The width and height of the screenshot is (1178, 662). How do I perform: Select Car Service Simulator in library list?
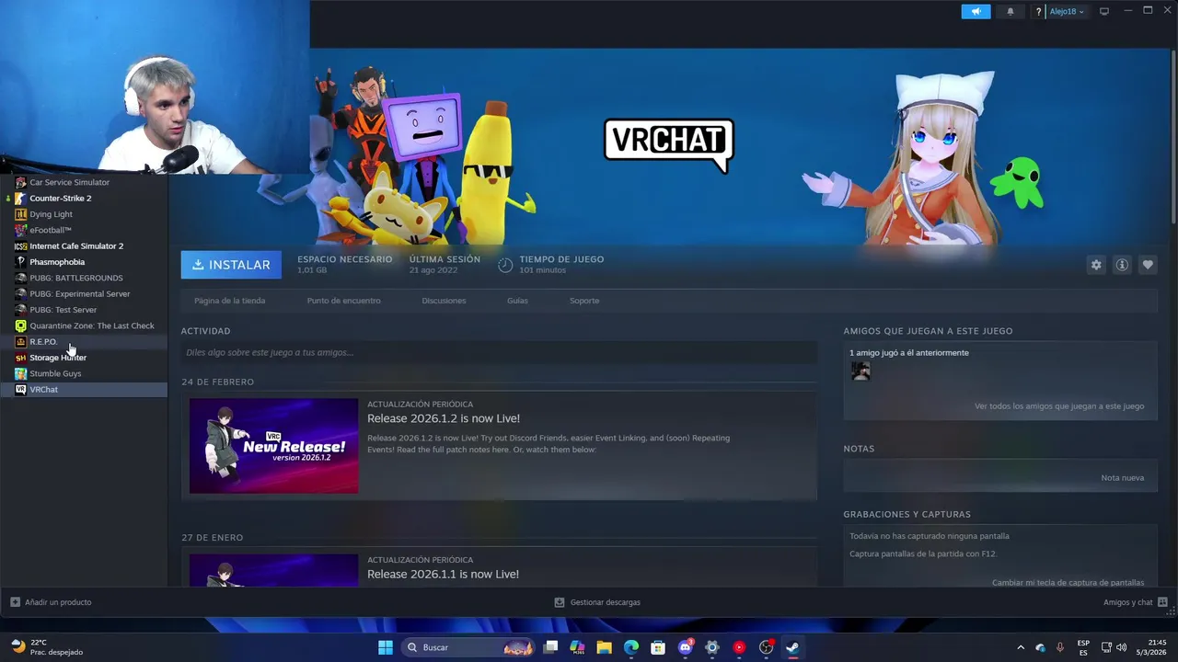(84, 182)
